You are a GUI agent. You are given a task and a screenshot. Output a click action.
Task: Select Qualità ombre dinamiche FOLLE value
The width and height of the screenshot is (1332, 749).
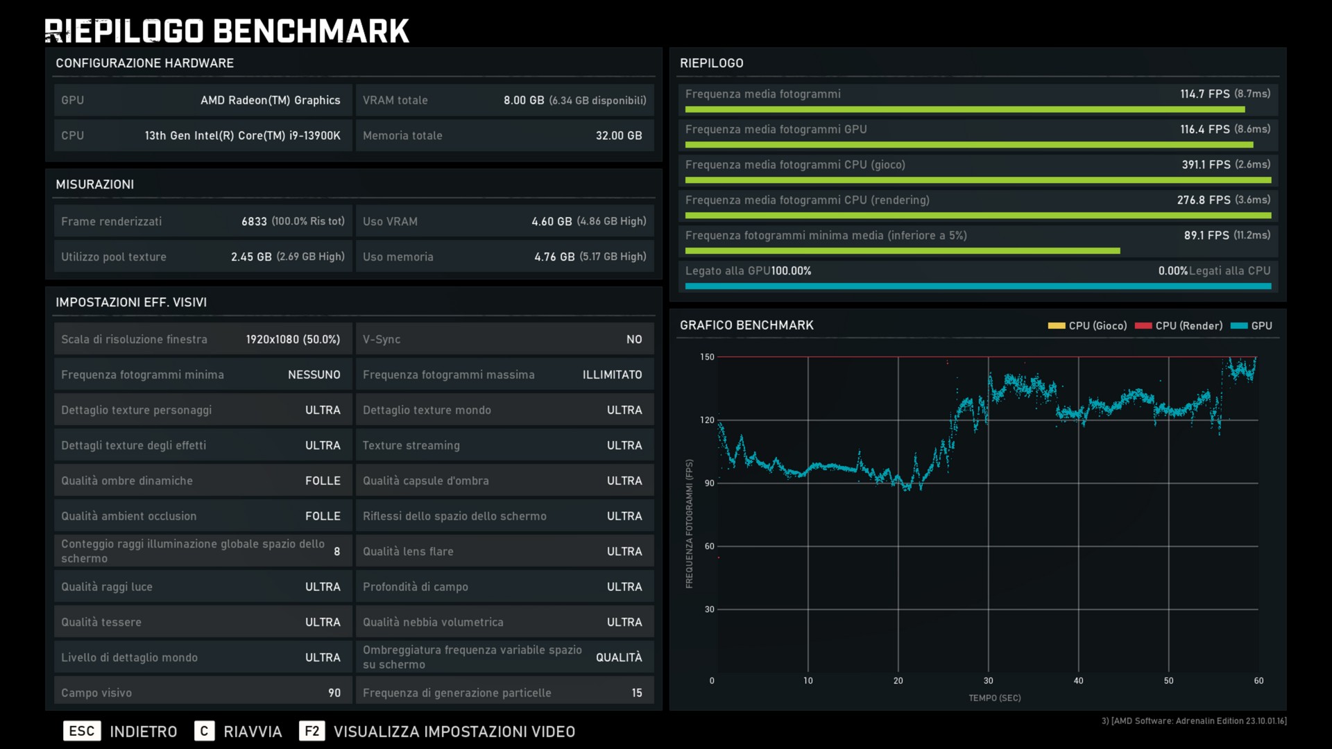tap(323, 481)
